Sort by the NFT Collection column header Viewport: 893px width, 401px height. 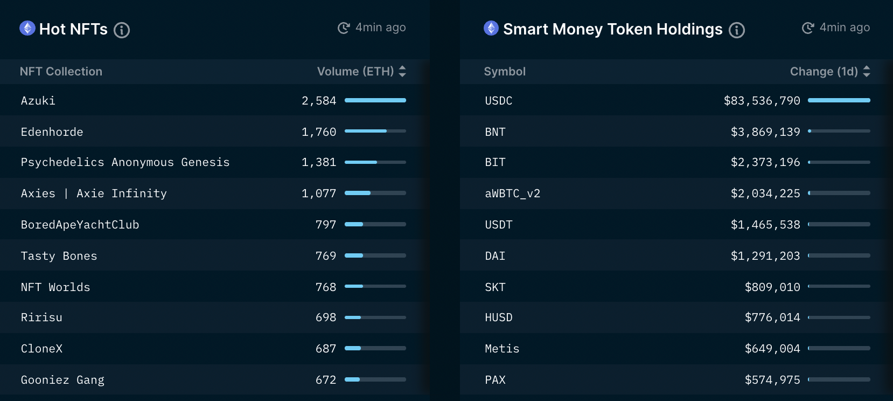click(x=61, y=71)
